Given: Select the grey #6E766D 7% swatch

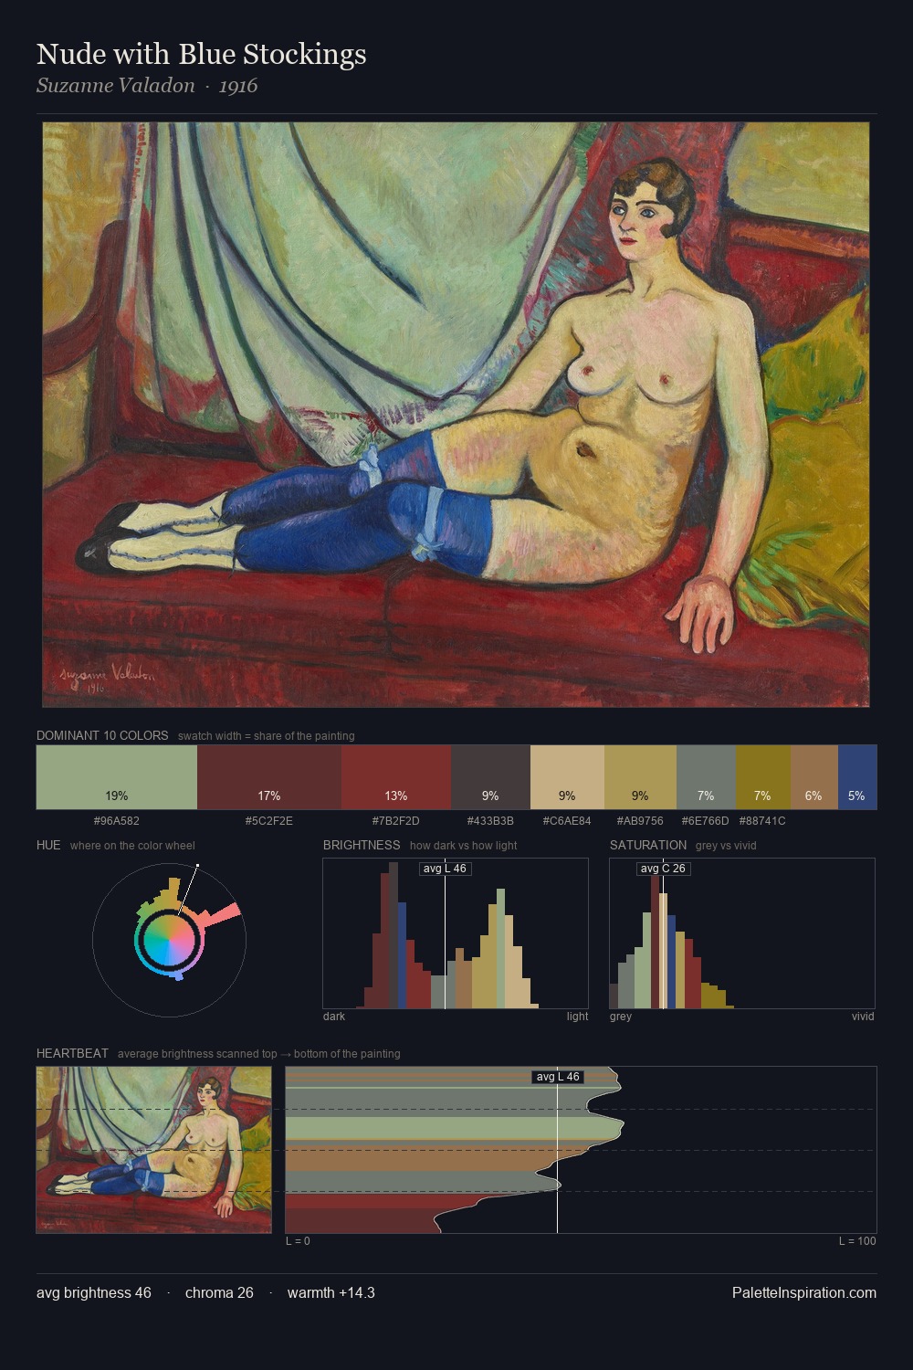Looking at the screenshot, I should [x=706, y=777].
